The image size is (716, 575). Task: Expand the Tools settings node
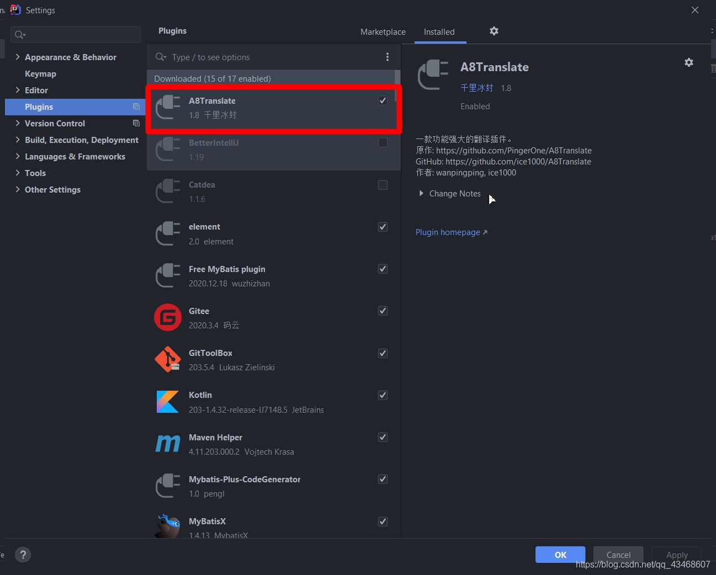(x=18, y=173)
